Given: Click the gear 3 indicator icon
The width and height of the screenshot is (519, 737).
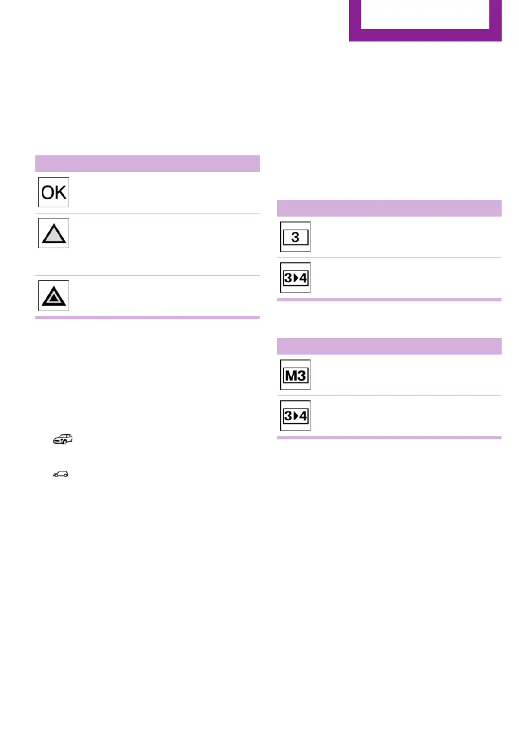Looking at the screenshot, I should [295, 237].
